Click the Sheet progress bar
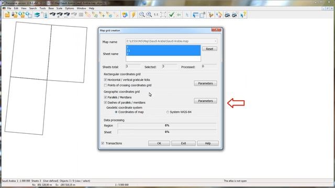Image resolution: width=335 pixels, height=188 pixels. tap(167, 132)
